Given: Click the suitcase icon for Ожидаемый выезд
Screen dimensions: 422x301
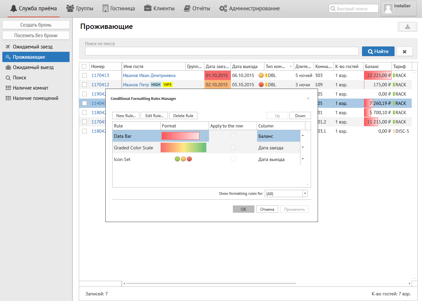Looking at the screenshot, I should (8, 67).
